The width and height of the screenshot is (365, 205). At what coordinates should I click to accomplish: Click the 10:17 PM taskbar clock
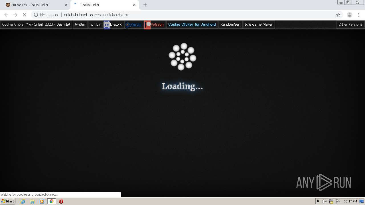coord(350,201)
